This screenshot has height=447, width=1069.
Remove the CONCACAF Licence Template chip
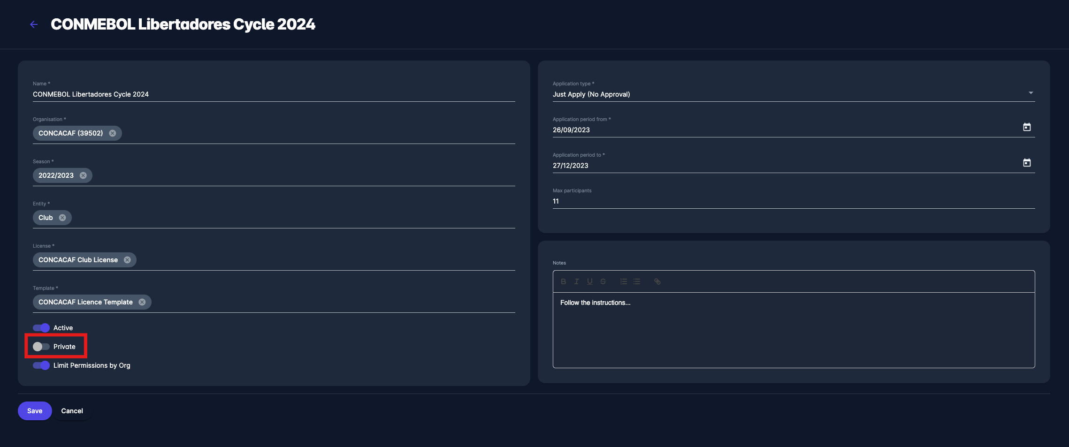tap(142, 302)
